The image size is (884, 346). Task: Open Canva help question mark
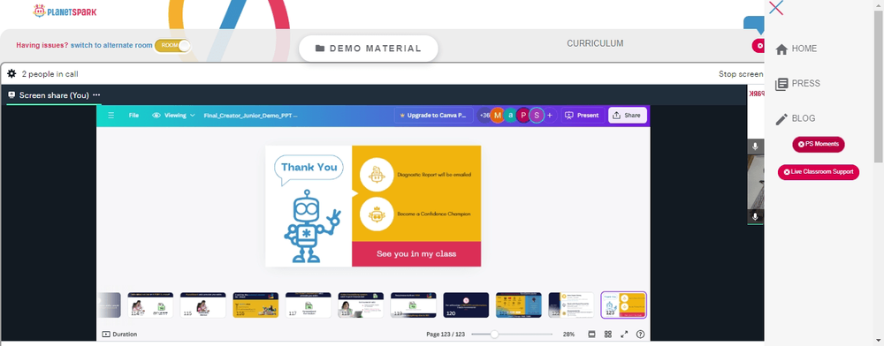point(640,335)
